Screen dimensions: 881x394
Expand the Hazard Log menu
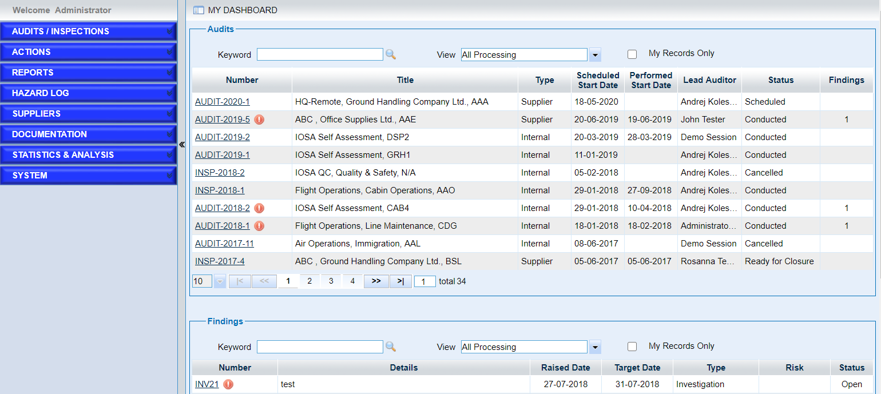click(x=88, y=93)
